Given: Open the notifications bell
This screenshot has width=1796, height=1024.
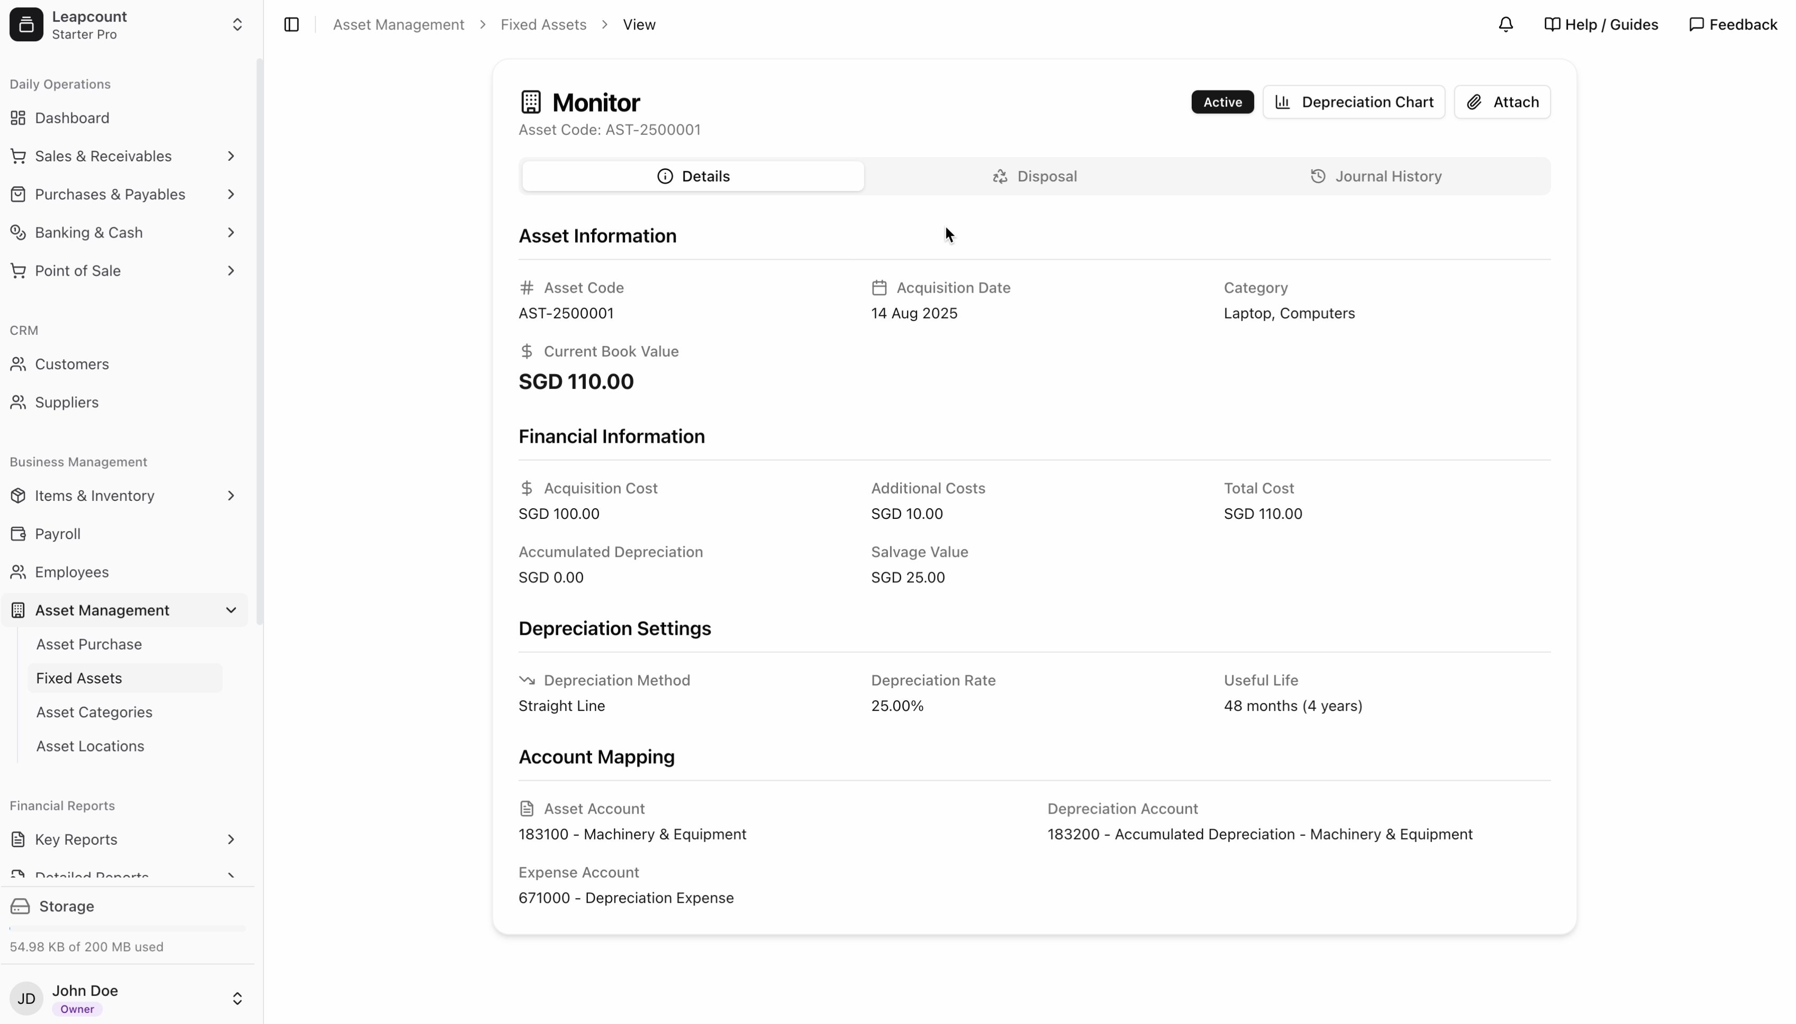Looking at the screenshot, I should [1505, 25].
